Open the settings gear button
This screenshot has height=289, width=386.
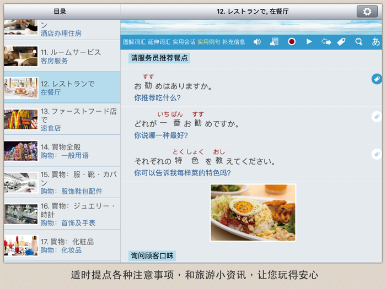point(367,12)
